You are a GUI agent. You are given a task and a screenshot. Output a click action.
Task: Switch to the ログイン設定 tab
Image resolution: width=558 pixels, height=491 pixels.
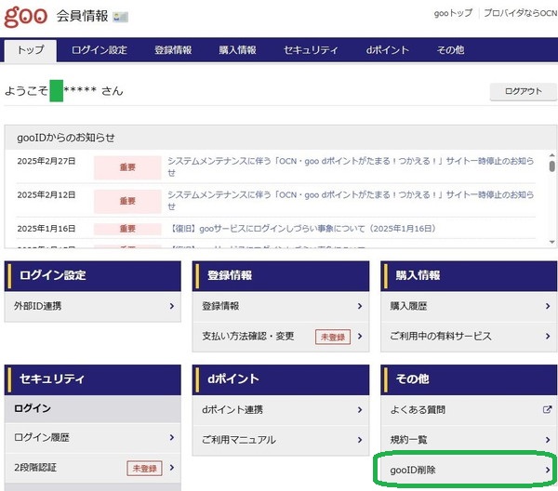tap(100, 50)
